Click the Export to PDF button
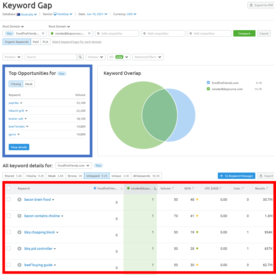 click(261, 5)
